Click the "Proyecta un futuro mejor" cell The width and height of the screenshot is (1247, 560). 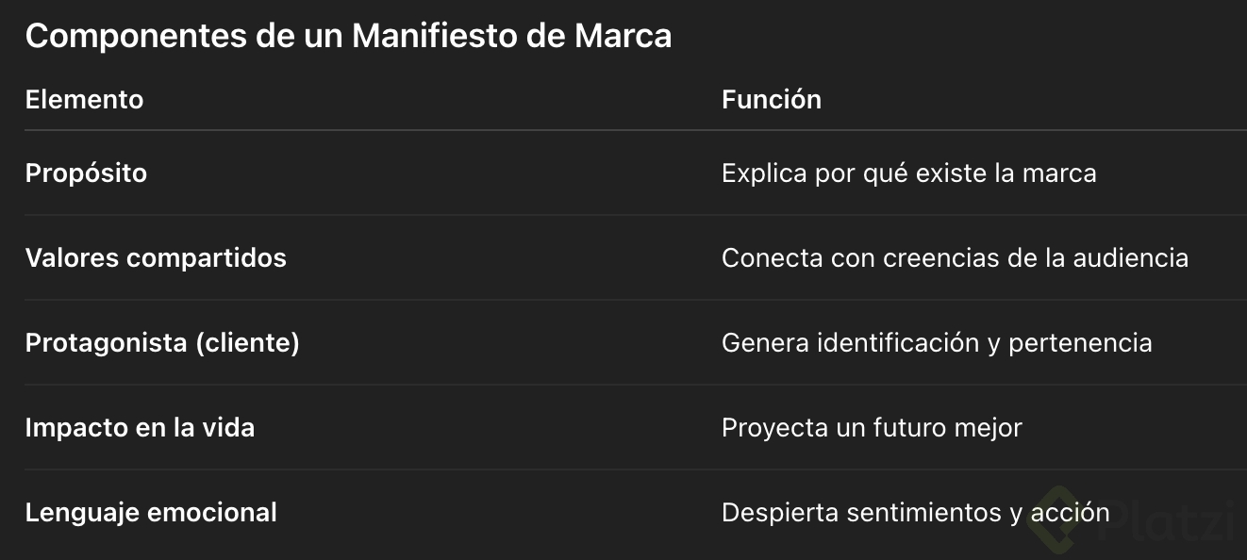click(872, 428)
